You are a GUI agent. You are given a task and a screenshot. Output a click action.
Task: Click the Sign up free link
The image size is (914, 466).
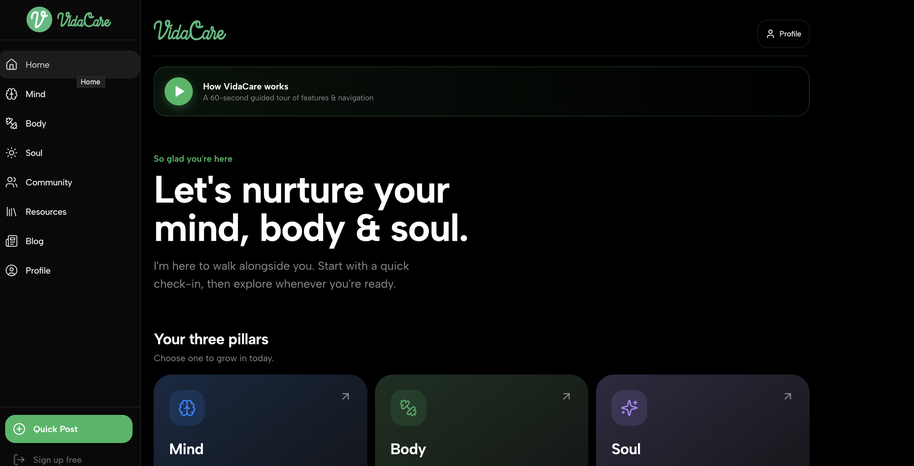57,460
